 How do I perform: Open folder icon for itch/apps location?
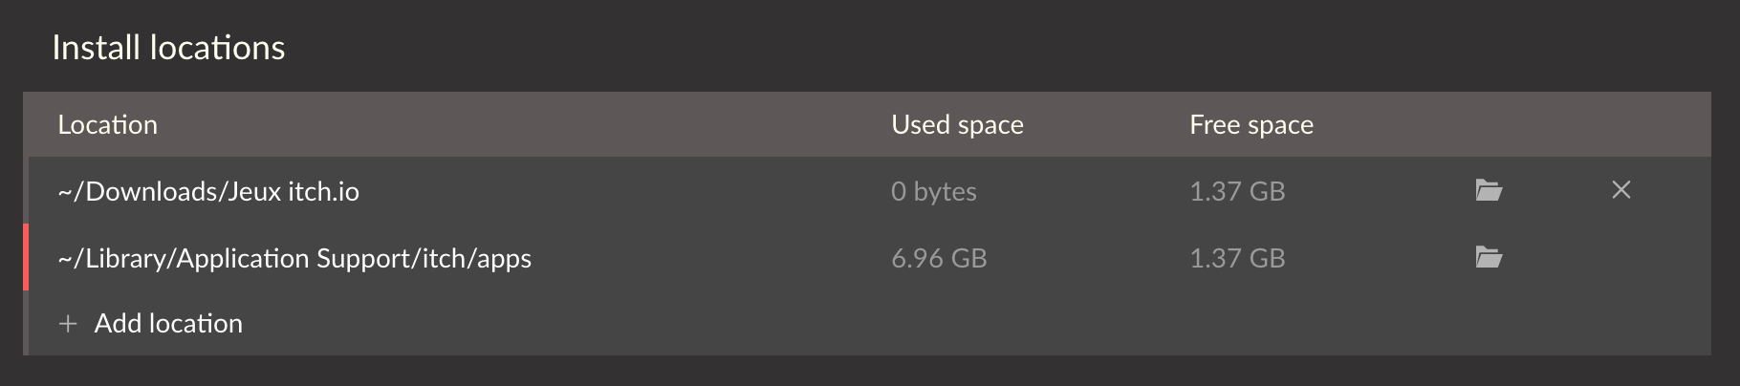[x=1489, y=257]
